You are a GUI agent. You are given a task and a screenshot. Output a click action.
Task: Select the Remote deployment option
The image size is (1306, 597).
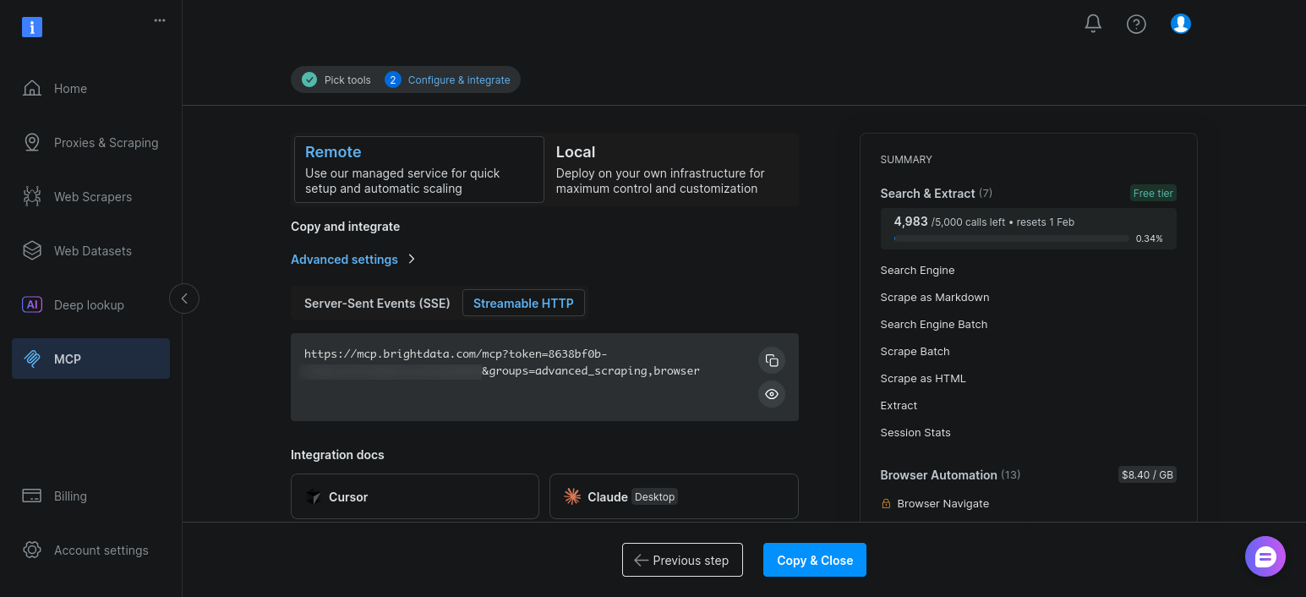click(418, 169)
